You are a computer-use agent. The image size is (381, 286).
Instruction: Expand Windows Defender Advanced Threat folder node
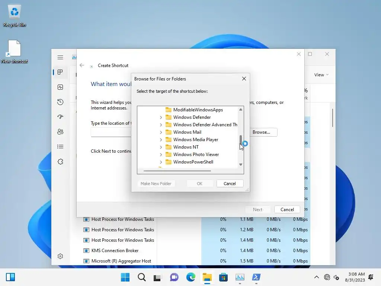[x=161, y=125]
